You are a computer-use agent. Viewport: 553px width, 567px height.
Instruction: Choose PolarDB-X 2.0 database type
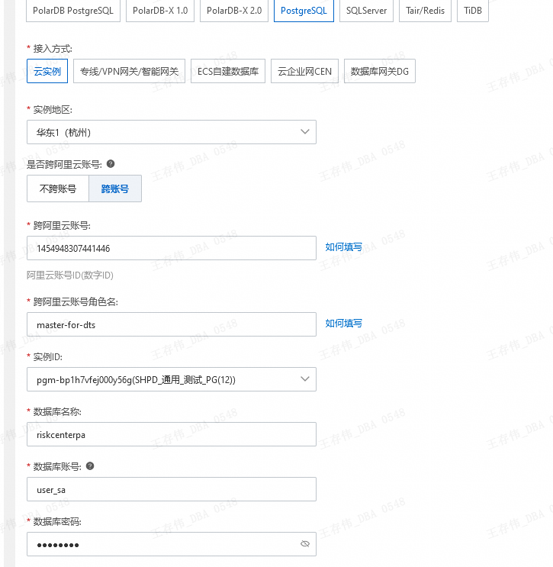click(x=234, y=11)
